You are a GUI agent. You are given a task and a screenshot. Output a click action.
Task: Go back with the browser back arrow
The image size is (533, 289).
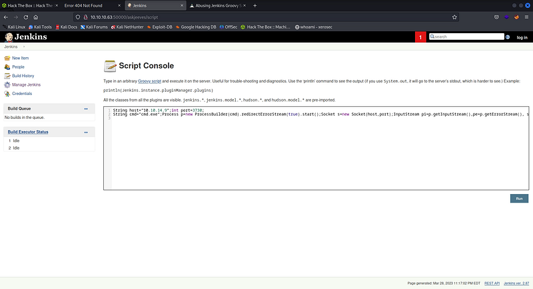[6, 17]
